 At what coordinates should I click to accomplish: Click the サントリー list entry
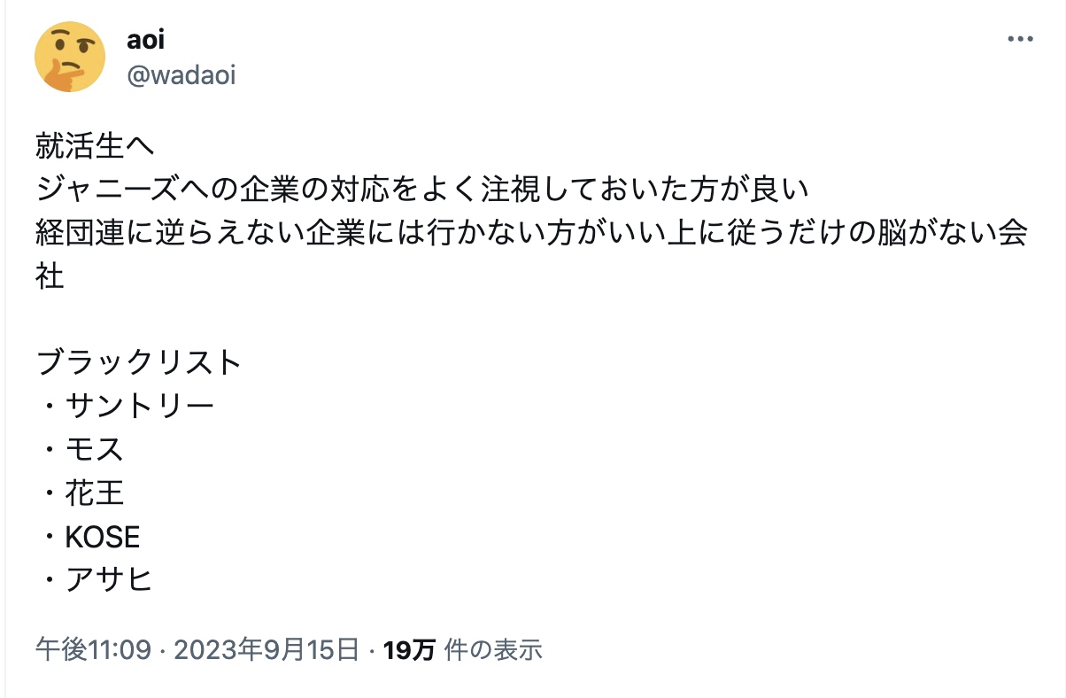click(139, 406)
